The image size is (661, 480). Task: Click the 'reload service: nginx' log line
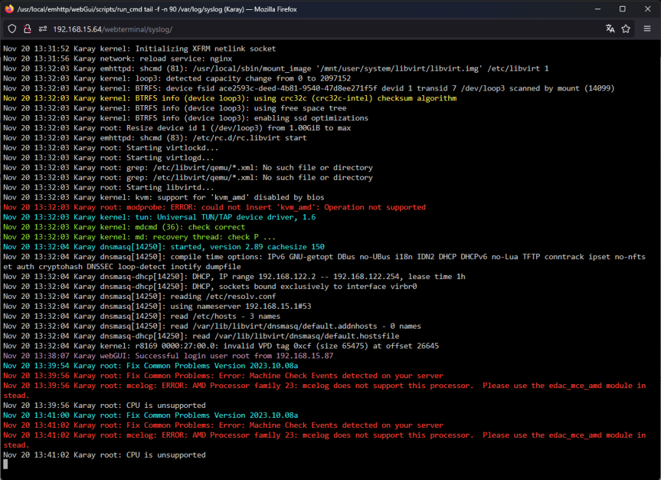[x=118, y=59]
